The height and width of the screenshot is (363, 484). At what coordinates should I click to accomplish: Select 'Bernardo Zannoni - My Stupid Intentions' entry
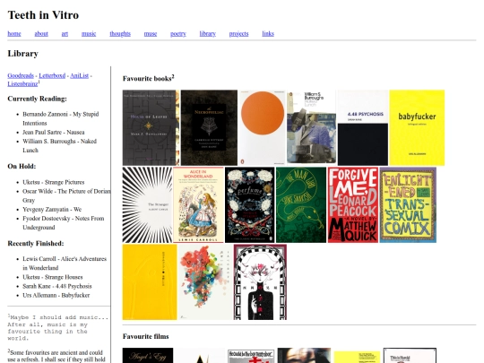click(x=61, y=118)
